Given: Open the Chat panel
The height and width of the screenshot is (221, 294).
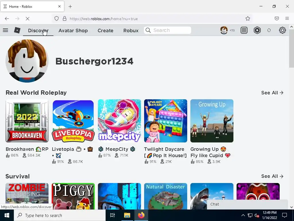Looking at the screenshot, I should pos(247,204).
